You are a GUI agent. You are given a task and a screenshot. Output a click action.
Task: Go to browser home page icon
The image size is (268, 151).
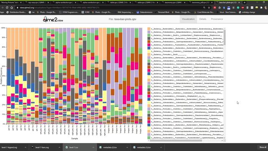tap(12, 8)
